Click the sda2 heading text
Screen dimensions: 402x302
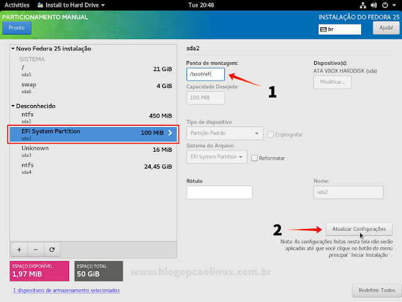(193, 48)
